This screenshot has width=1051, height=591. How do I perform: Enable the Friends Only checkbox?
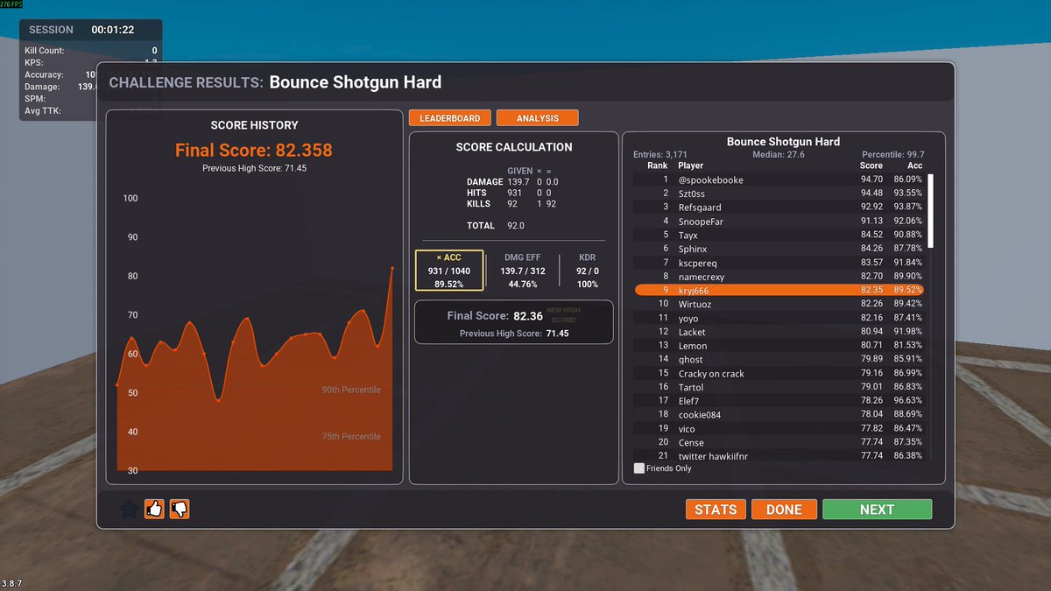638,468
